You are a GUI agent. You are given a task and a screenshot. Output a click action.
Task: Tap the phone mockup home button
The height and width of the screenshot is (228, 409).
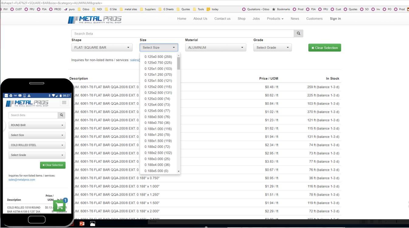(37, 219)
